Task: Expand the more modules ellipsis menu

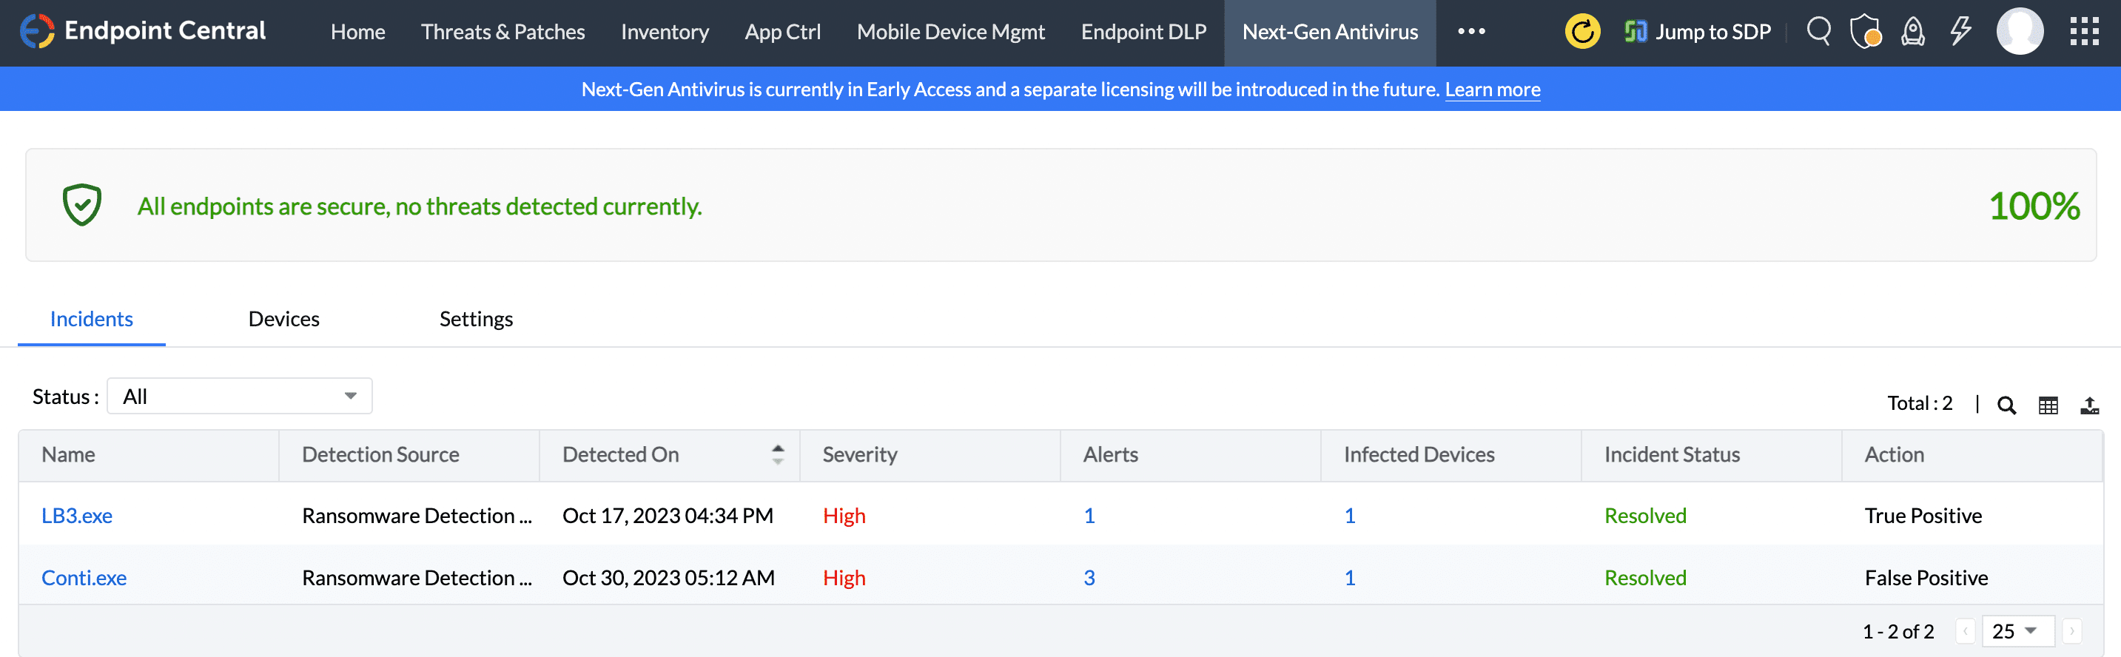Action: pyautogui.click(x=1470, y=32)
